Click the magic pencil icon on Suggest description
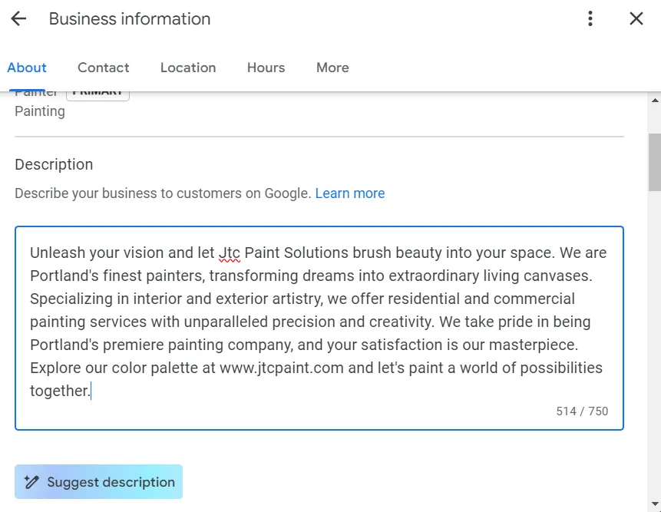 [x=31, y=481]
